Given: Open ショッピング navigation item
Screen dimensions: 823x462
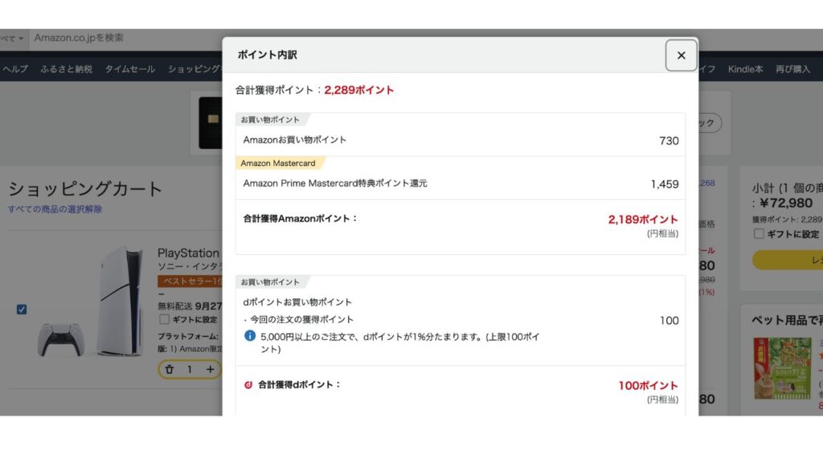Looking at the screenshot, I should click(x=194, y=69).
